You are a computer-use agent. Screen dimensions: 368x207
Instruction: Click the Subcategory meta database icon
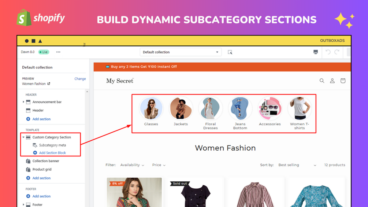click(35, 145)
